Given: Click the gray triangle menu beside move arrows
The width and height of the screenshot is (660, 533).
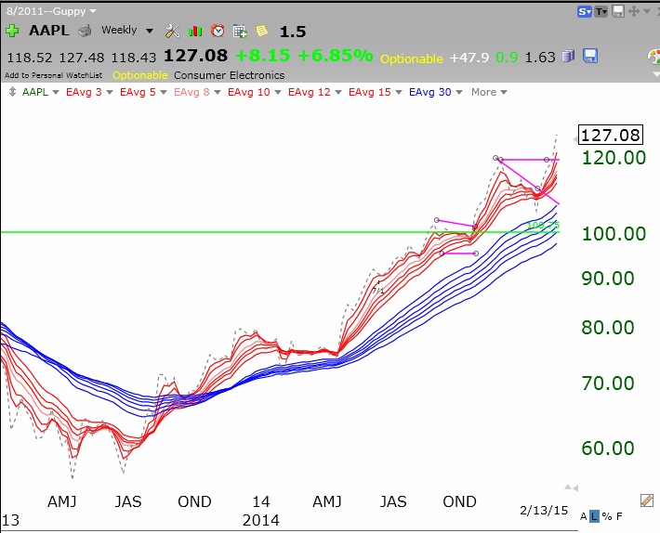Looking at the screenshot, I should tap(647, 11).
